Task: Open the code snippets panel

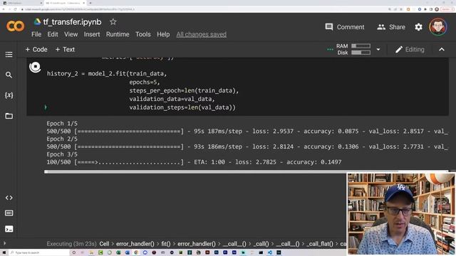Action: coord(9,198)
